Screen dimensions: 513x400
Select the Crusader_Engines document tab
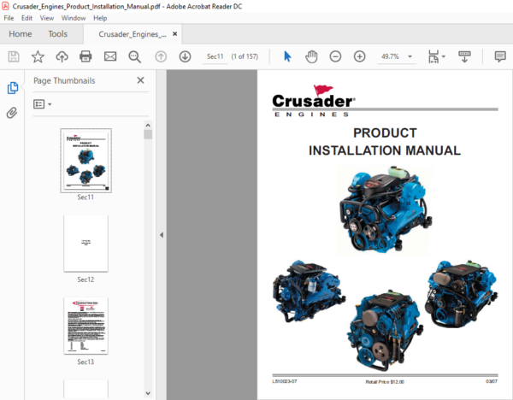[x=133, y=34]
